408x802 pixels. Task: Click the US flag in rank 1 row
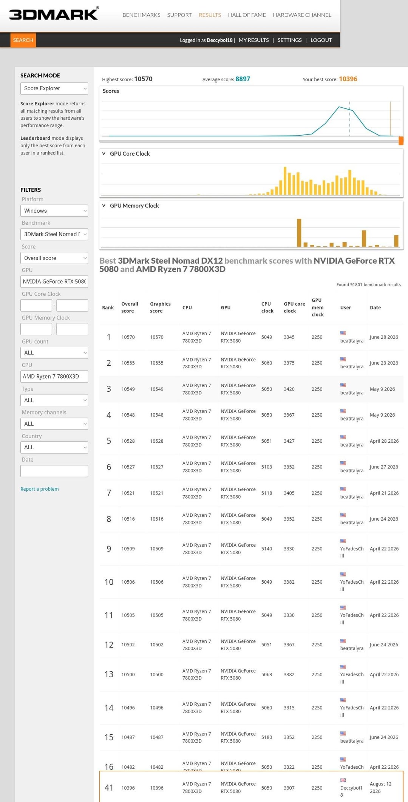tap(343, 333)
